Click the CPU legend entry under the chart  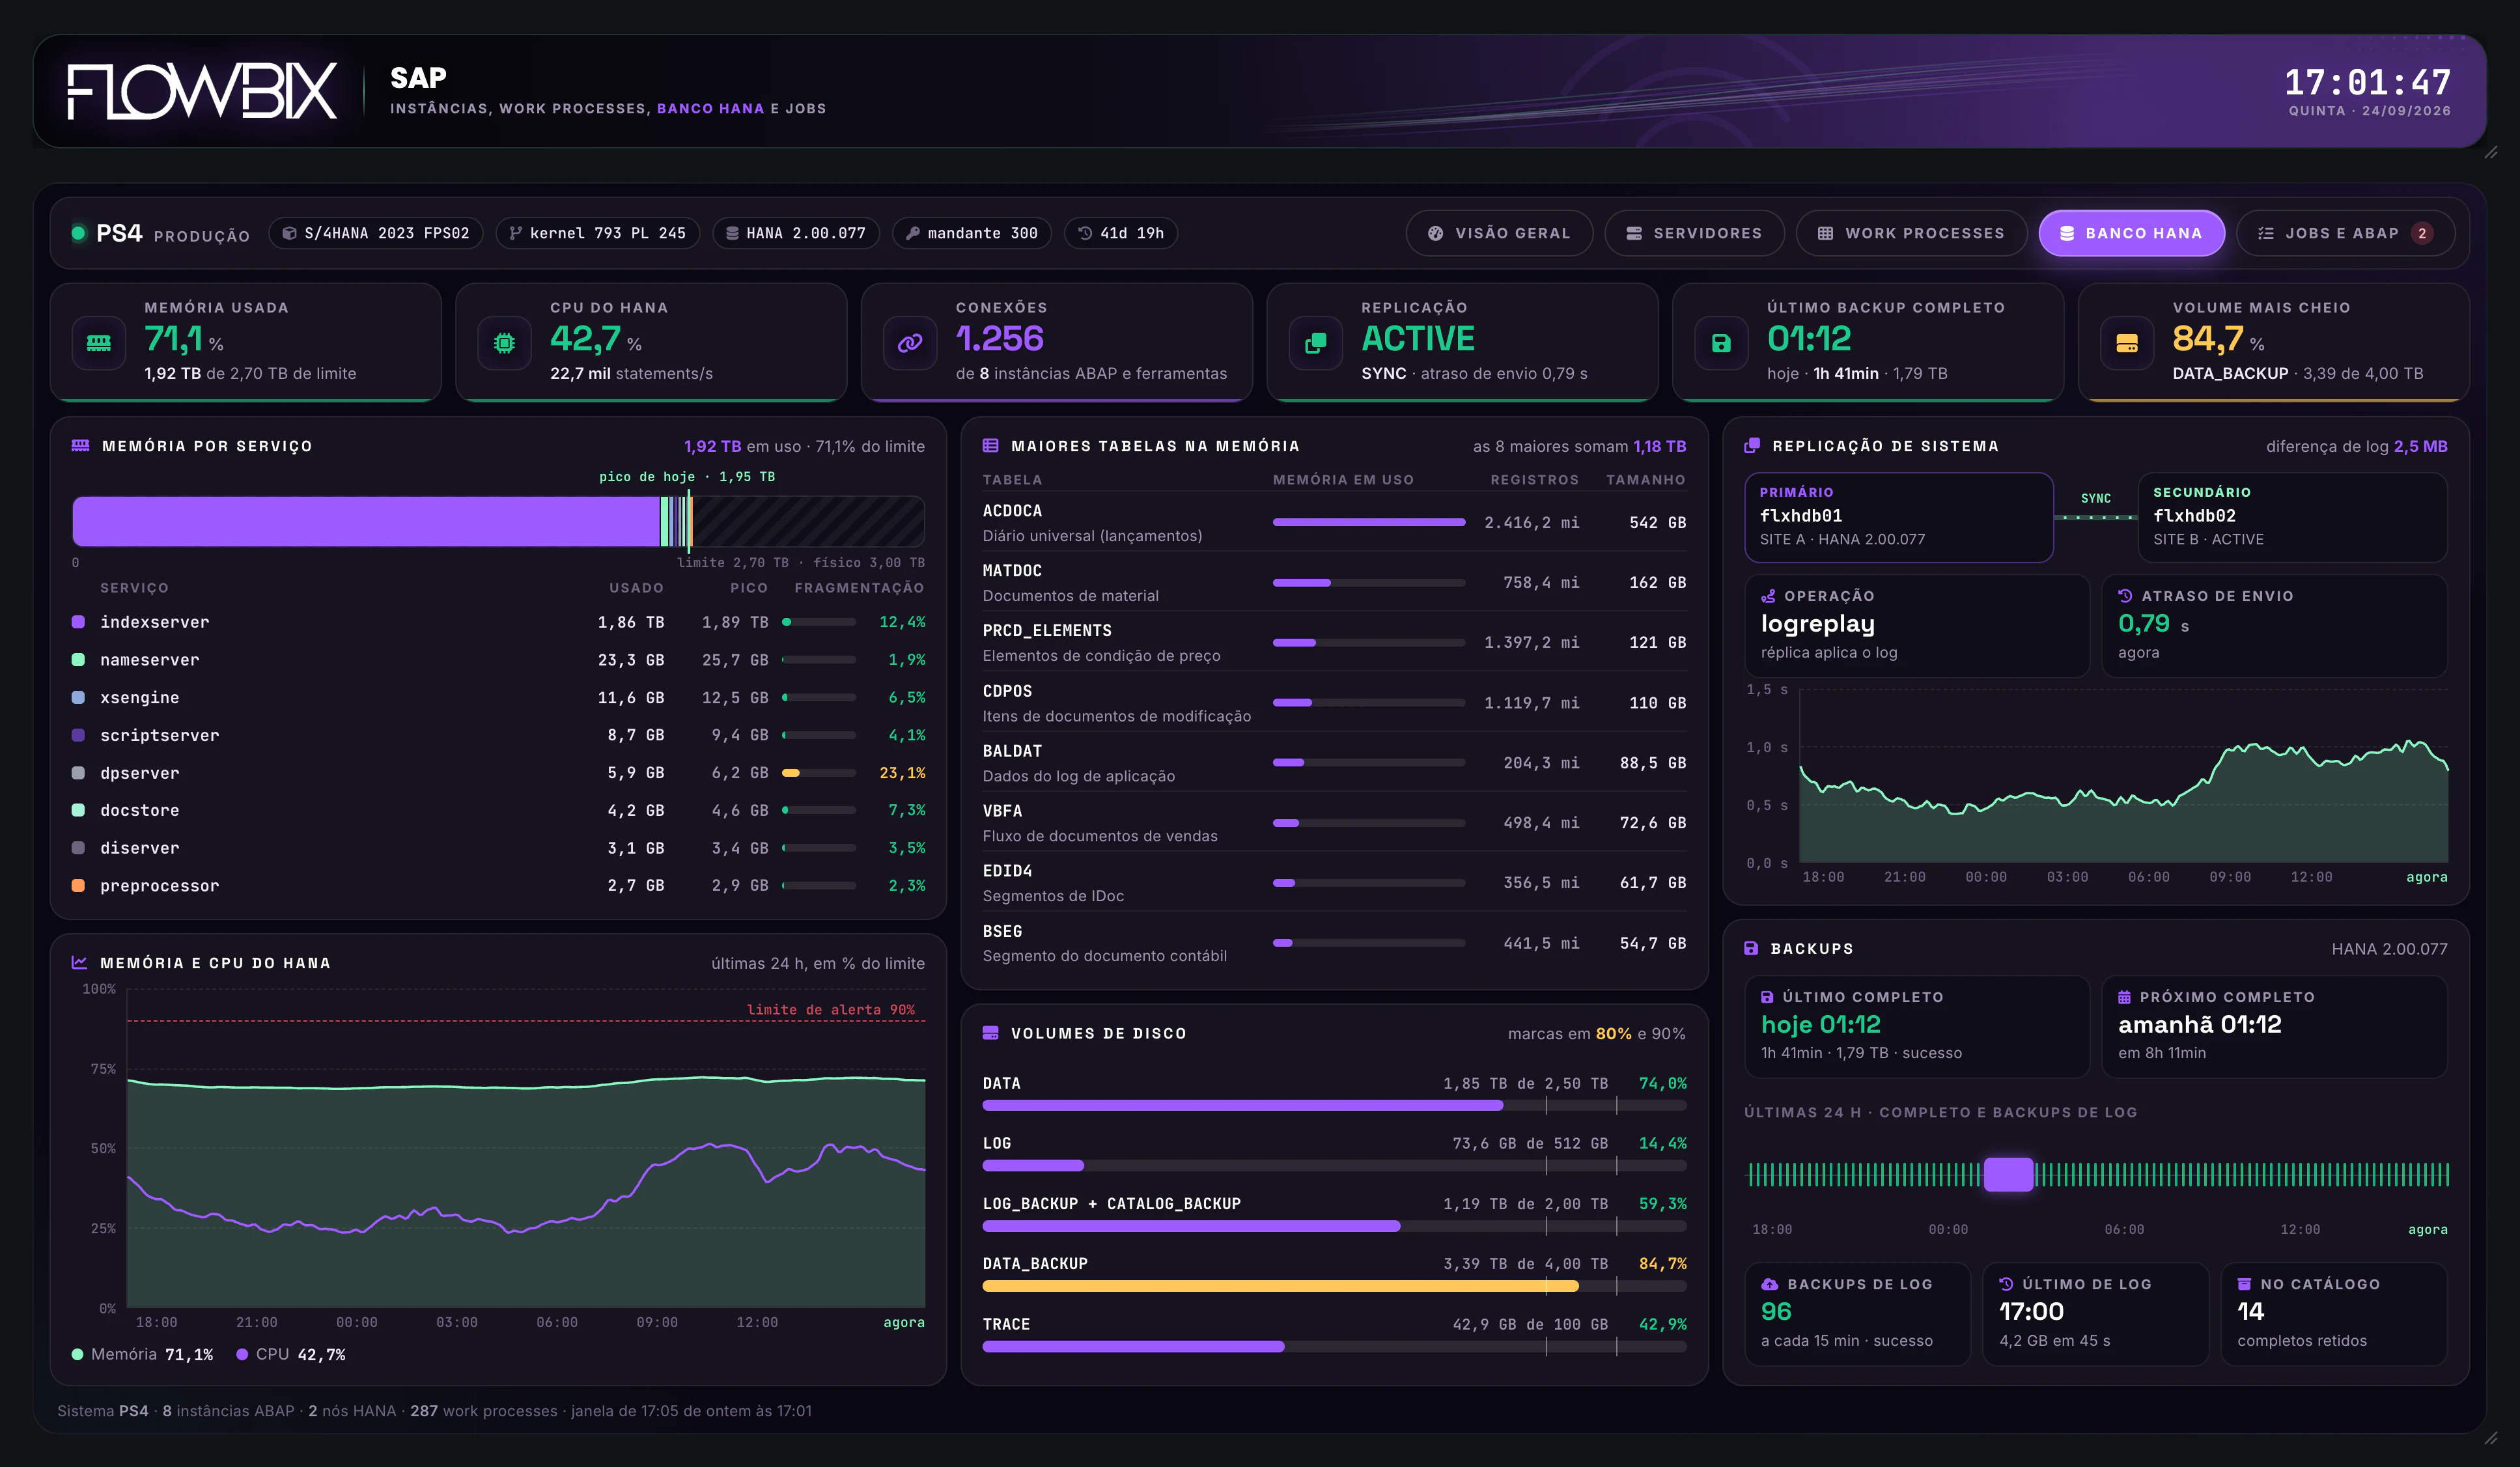point(291,1354)
